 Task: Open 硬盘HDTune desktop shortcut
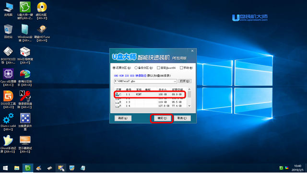pyautogui.click(x=42, y=33)
